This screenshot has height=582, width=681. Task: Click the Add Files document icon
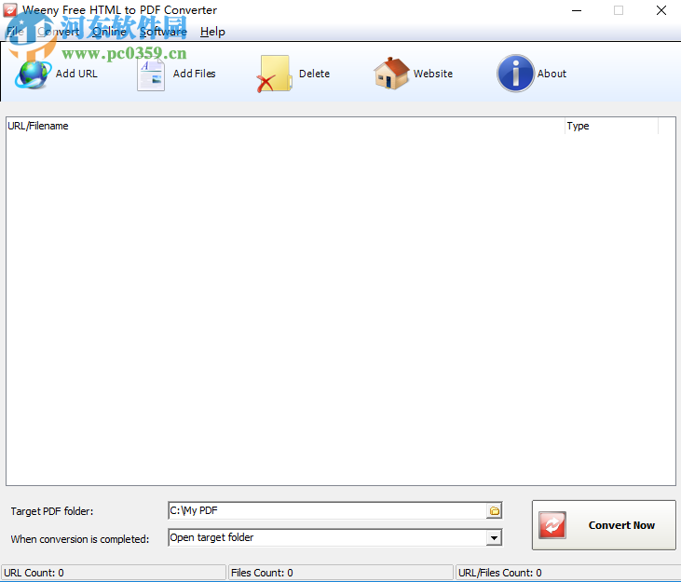(151, 74)
